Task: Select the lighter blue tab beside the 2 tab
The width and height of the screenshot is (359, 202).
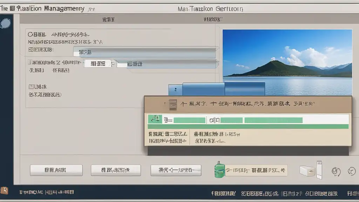Action: 204,89
